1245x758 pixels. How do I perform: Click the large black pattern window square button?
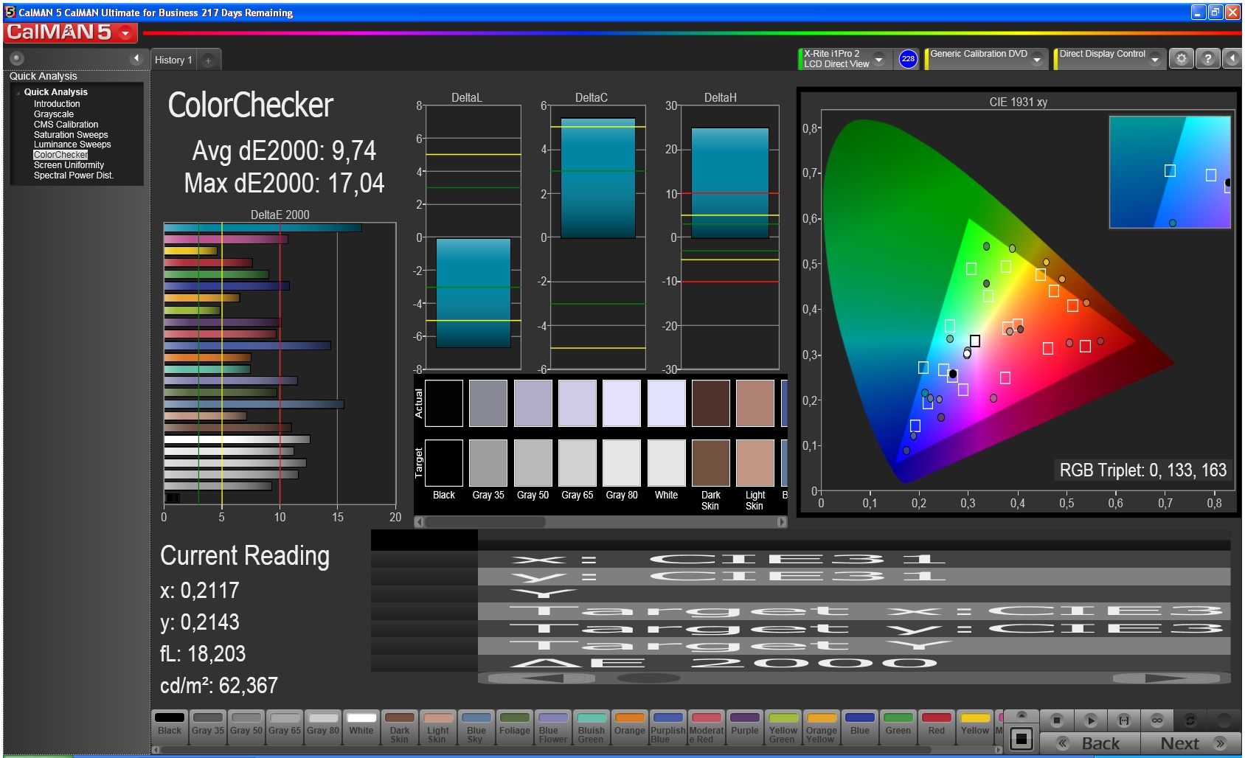1022,738
